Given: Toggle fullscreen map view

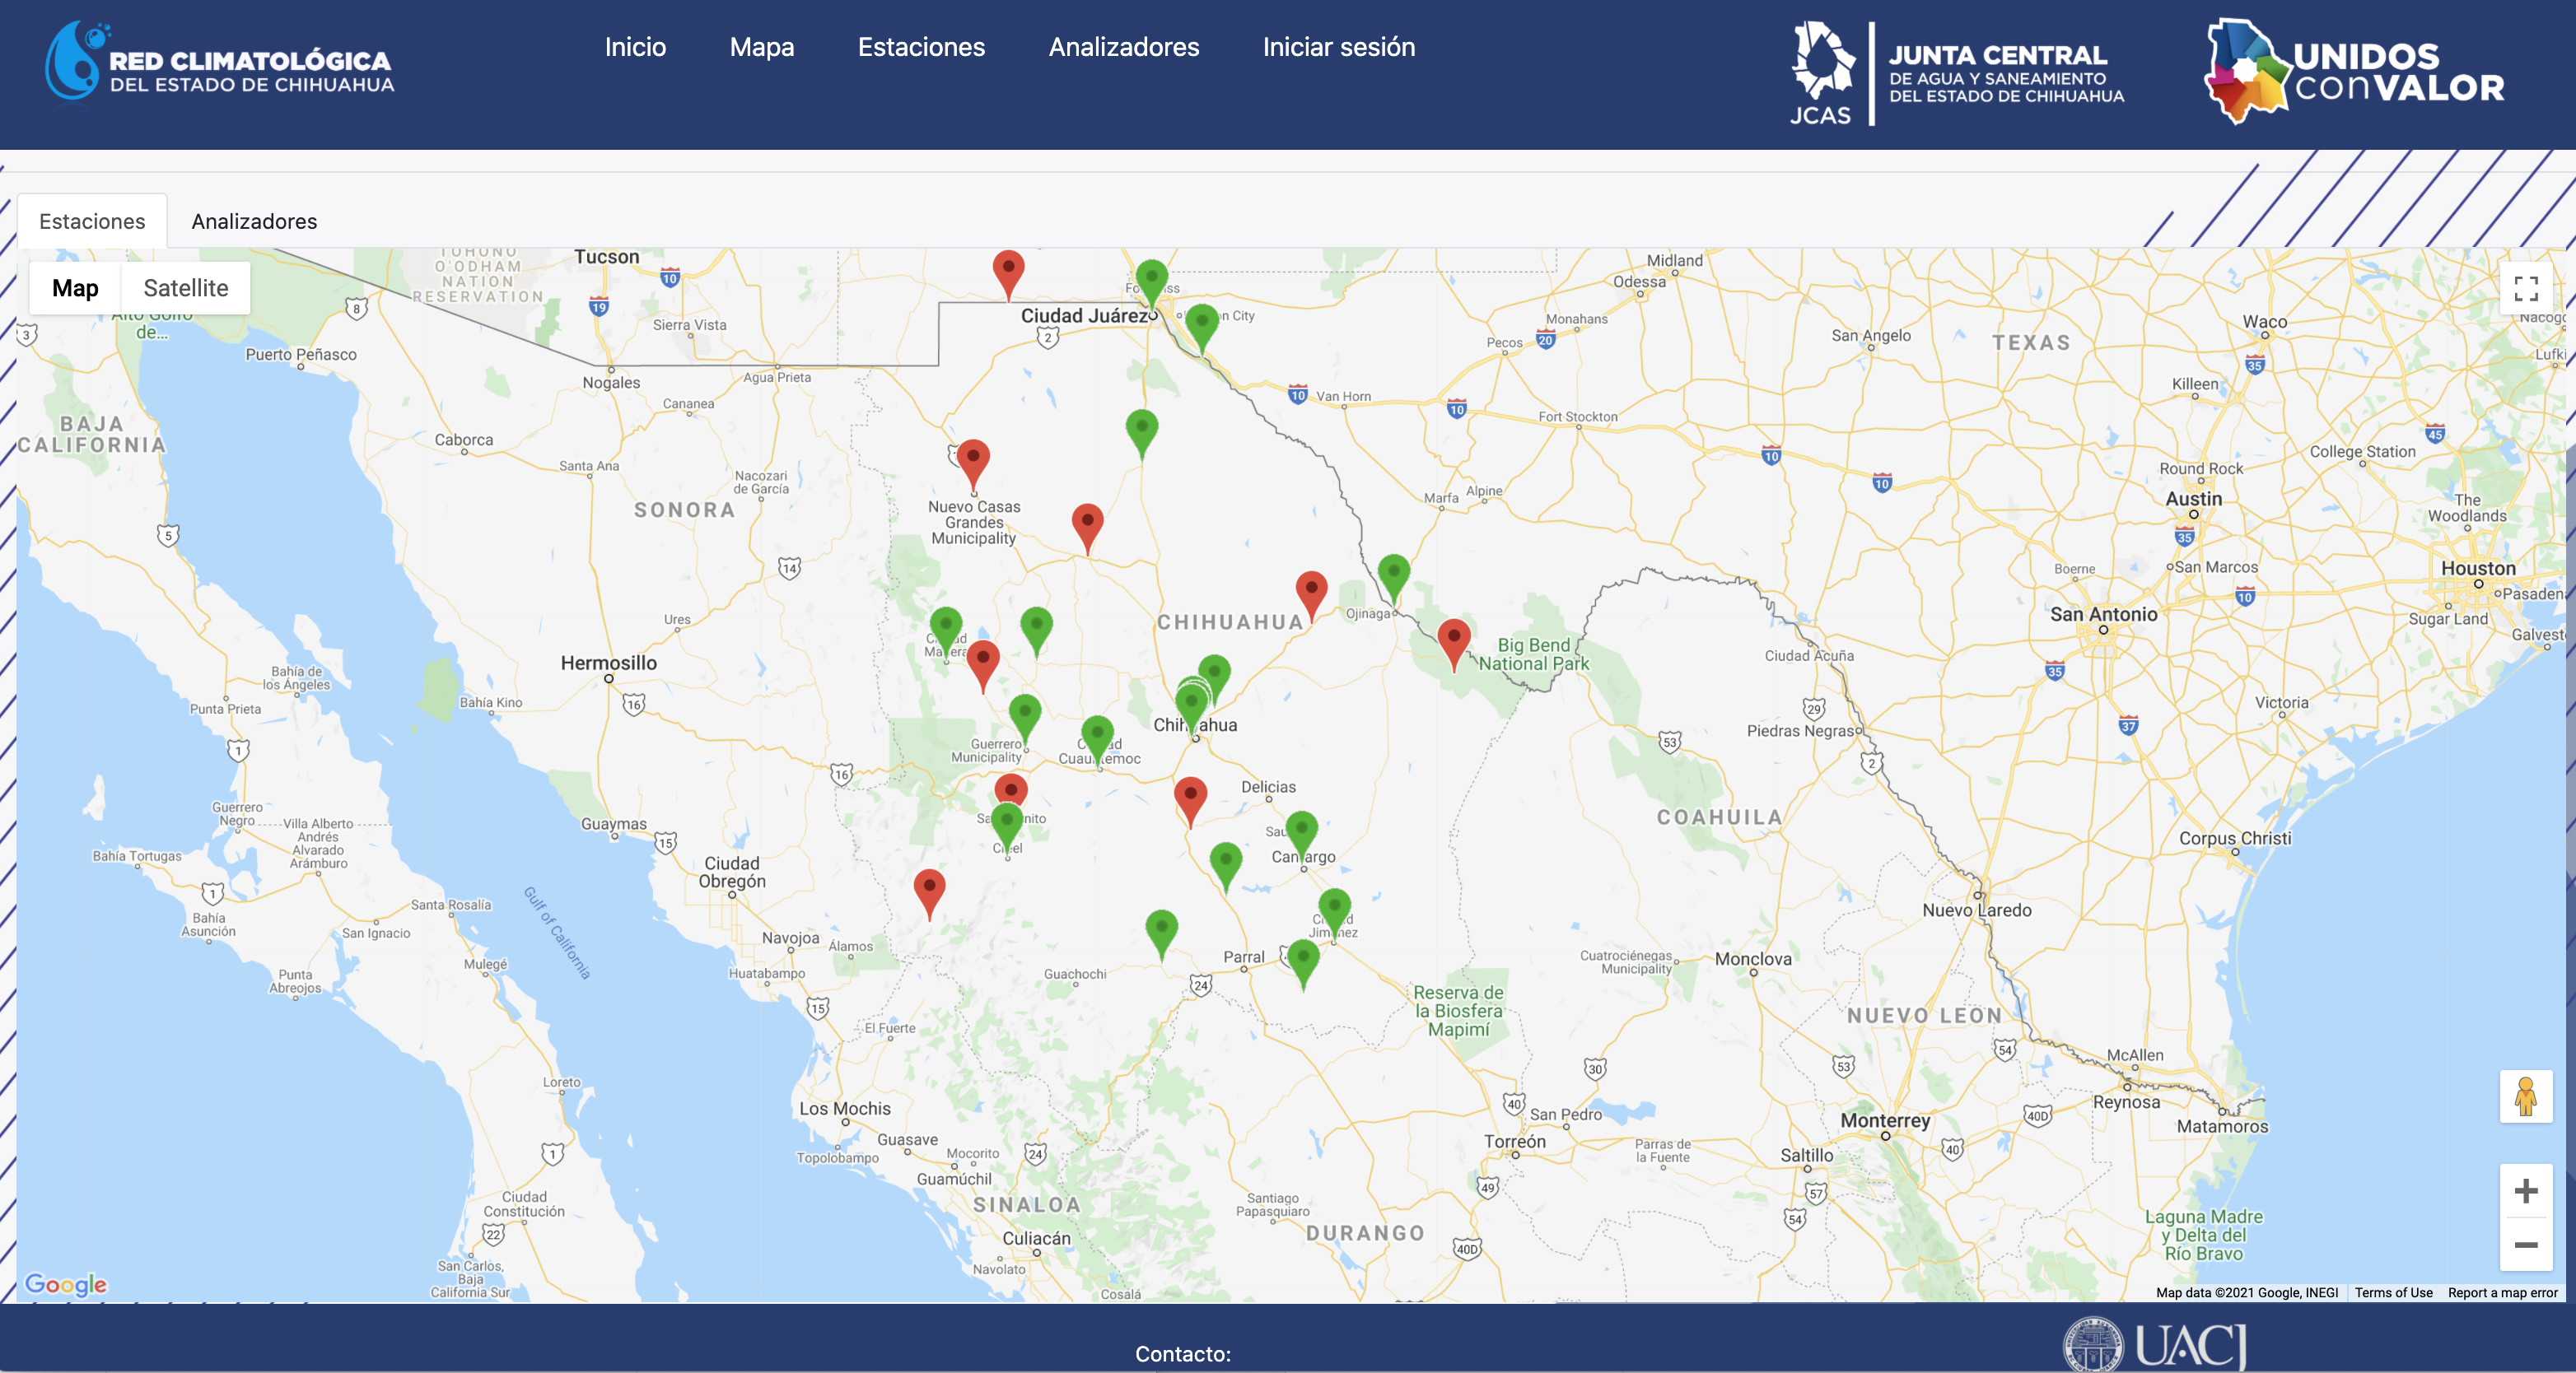Looking at the screenshot, I should coord(2526,289).
